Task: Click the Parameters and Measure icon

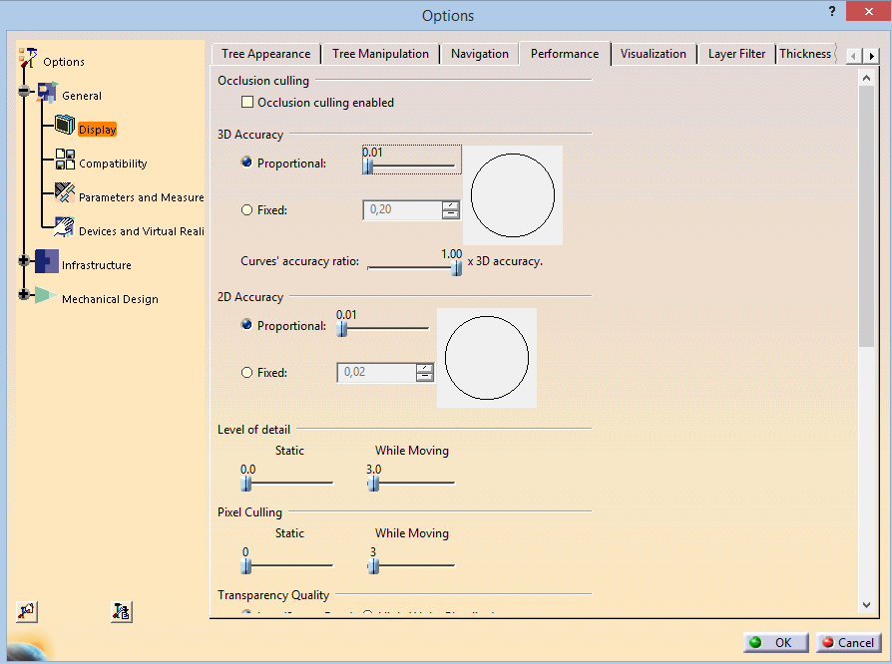Action: click(65, 192)
